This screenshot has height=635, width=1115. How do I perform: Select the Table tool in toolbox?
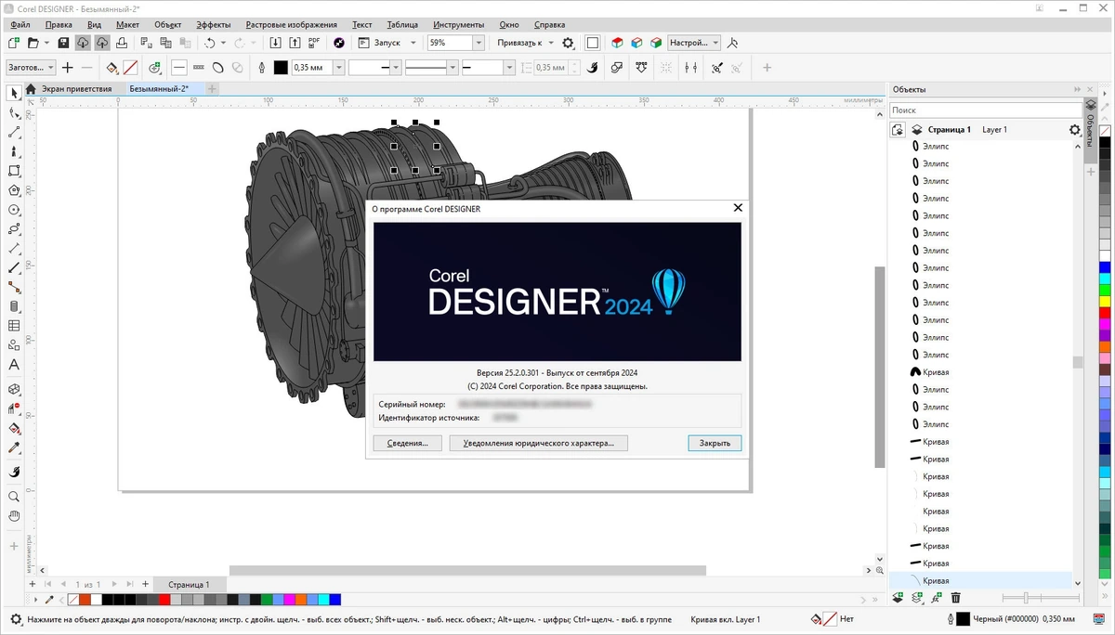click(14, 326)
